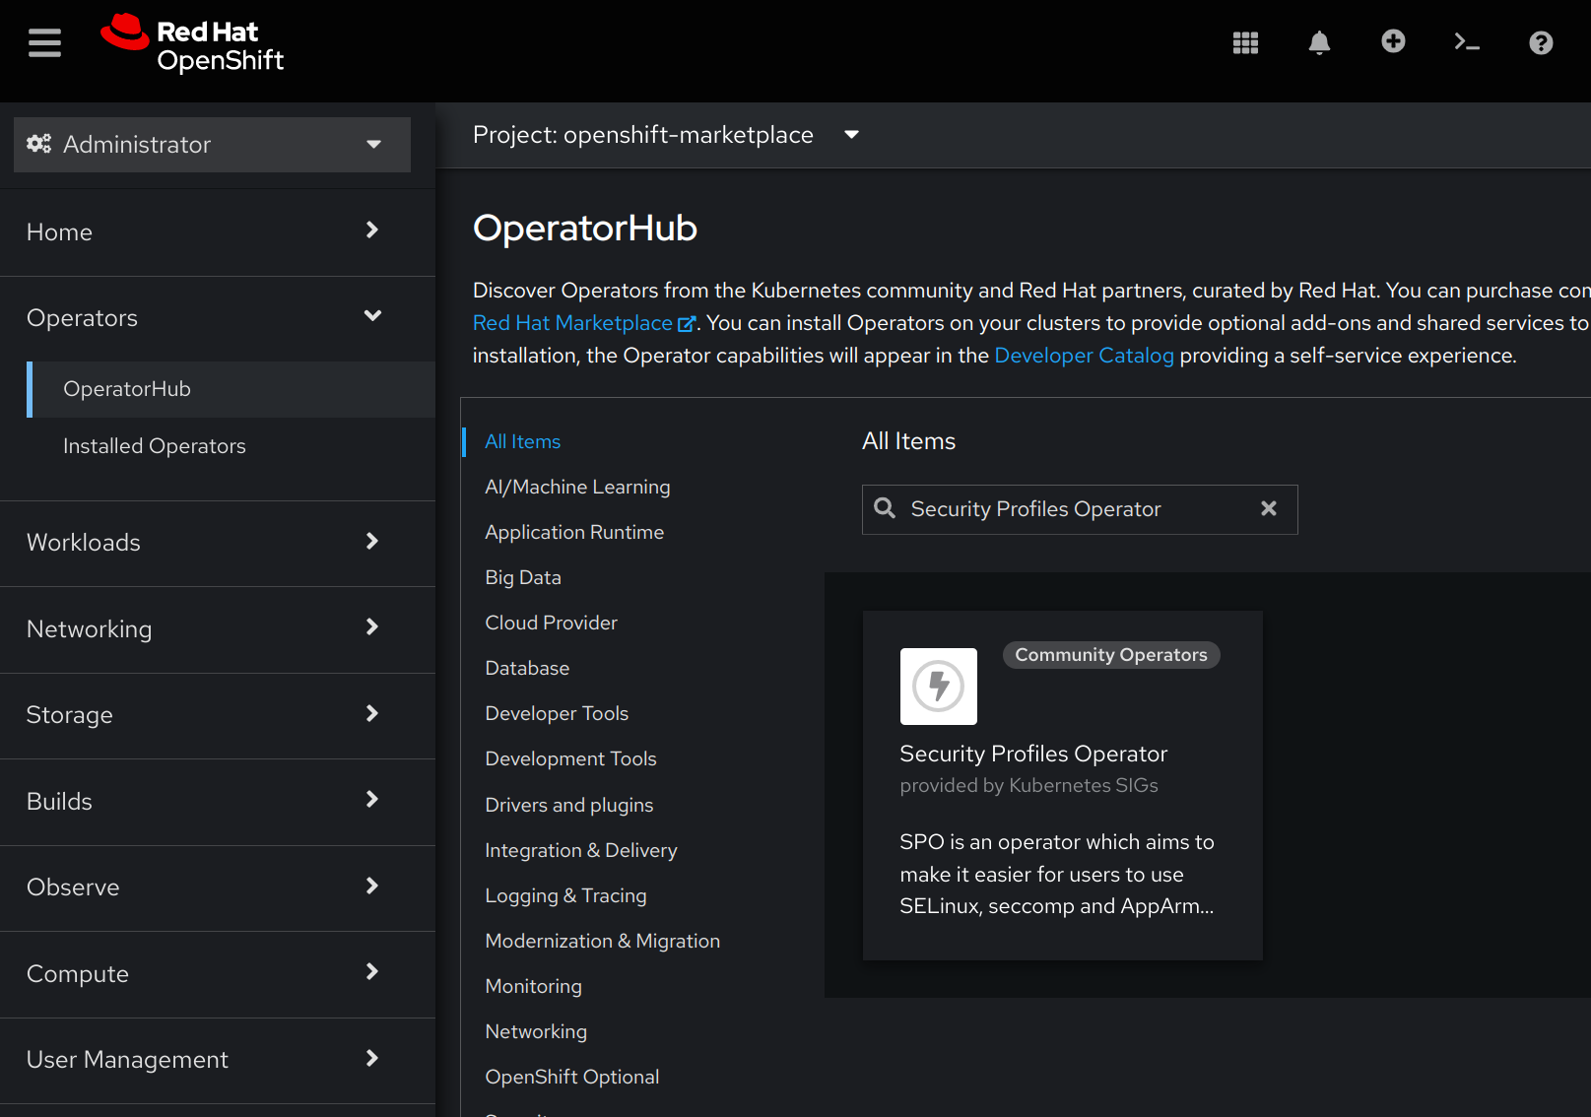Filter by AI/Machine Learning category

click(x=577, y=487)
